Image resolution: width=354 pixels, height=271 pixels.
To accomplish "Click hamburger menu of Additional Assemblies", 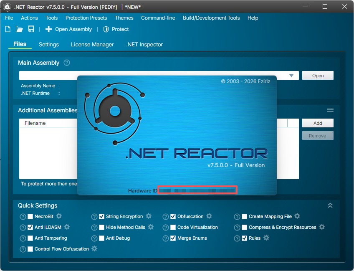I will click(330, 110).
